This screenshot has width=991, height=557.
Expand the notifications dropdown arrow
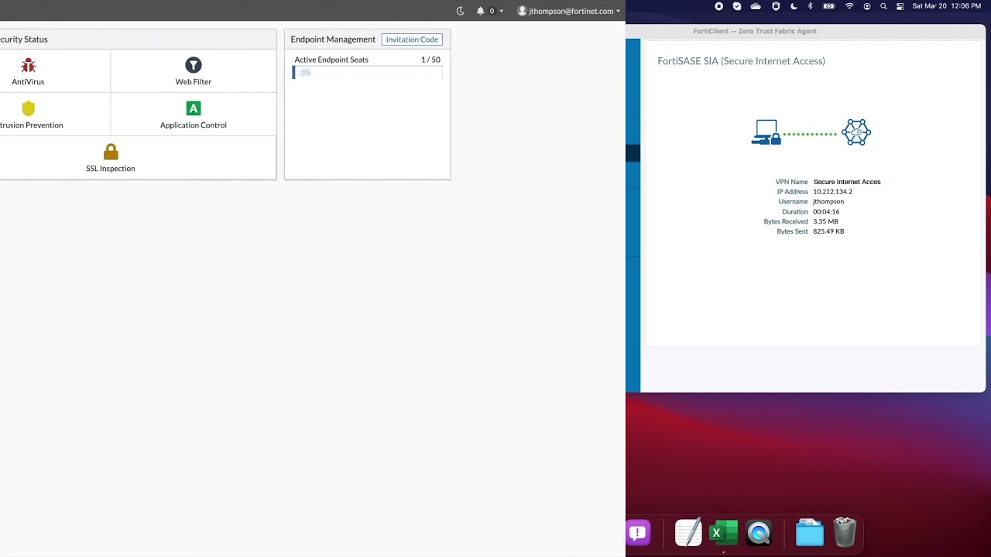coord(501,12)
